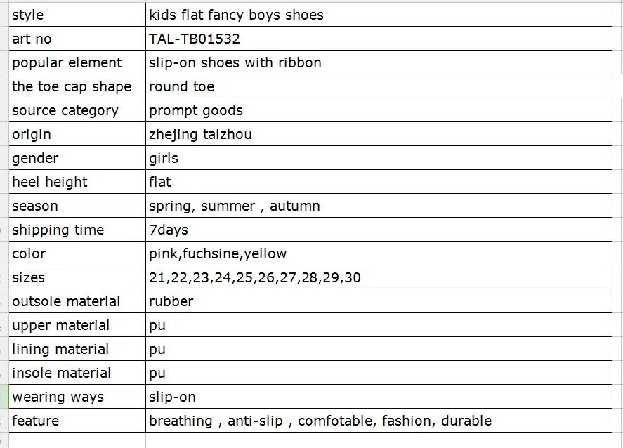Viewport: 623px width, 448px height.
Task: Select the art no value TAL-TB01532
Action: point(195,39)
